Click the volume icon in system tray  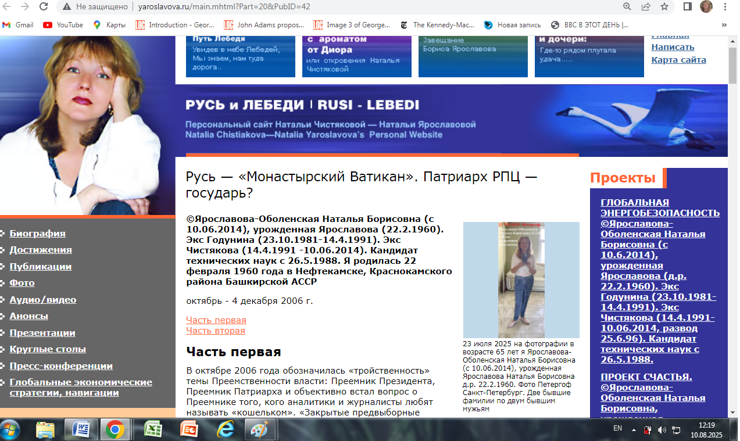coord(662,431)
